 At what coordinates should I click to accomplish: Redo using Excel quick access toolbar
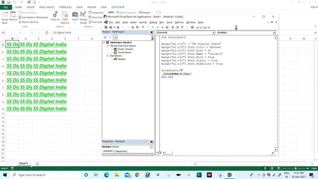[x=21, y=2]
